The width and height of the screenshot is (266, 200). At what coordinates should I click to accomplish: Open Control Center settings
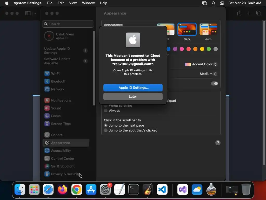coord(66,159)
